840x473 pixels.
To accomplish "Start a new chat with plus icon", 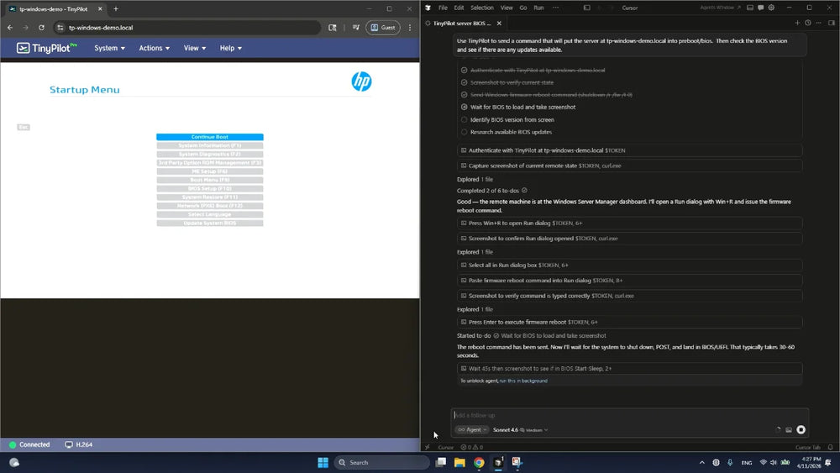I will [x=797, y=24].
